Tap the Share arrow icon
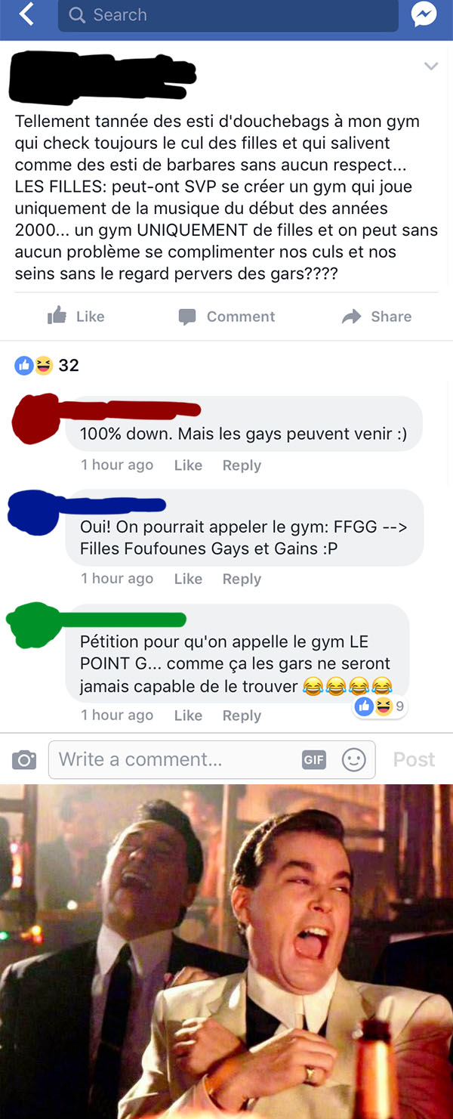The image size is (453, 1119). coord(351,317)
